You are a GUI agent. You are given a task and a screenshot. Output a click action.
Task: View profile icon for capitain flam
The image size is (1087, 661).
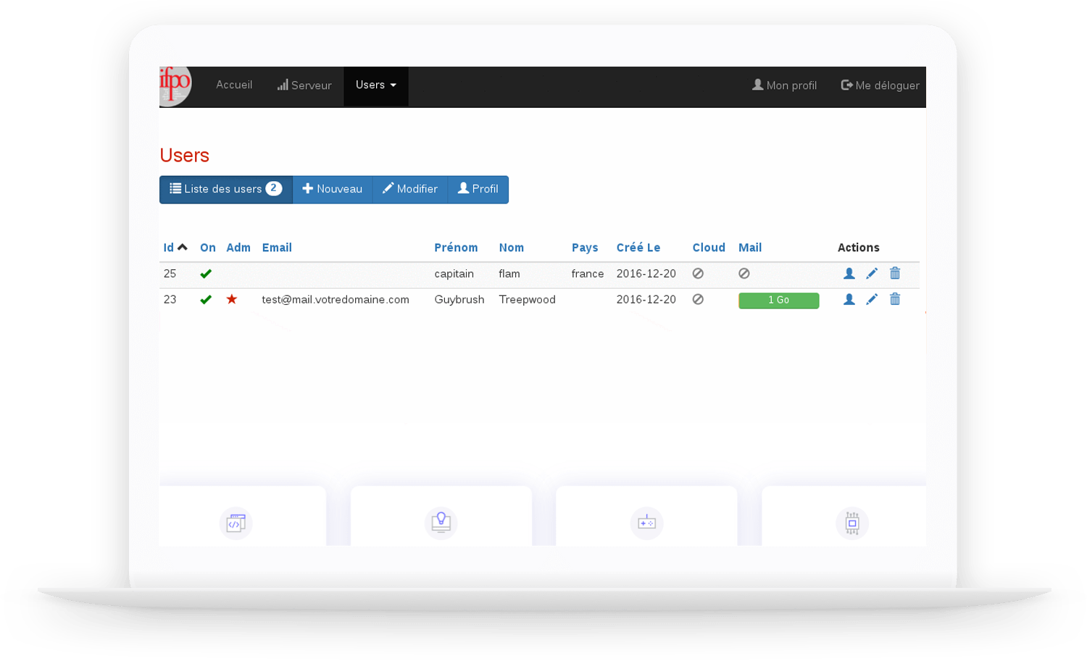(849, 274)
